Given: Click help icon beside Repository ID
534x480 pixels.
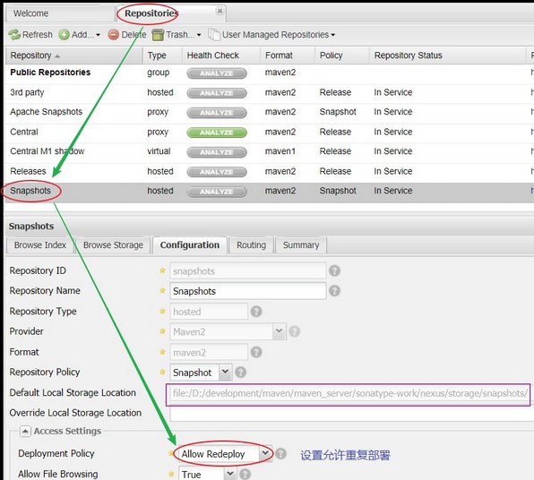Looking at the screenshot, I should [x=334, y=271].
